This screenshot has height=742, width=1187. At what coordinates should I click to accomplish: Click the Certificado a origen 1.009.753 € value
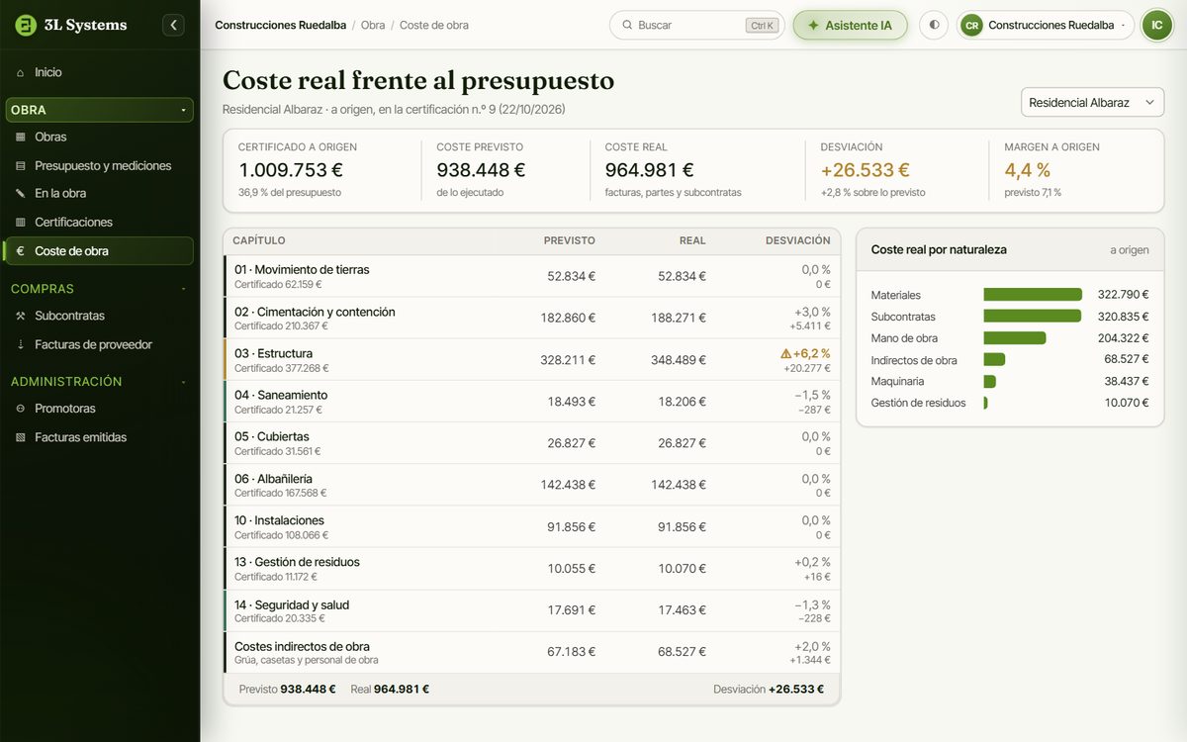291,170
